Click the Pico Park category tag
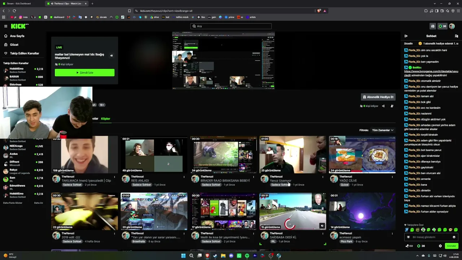 click(346, 242)
